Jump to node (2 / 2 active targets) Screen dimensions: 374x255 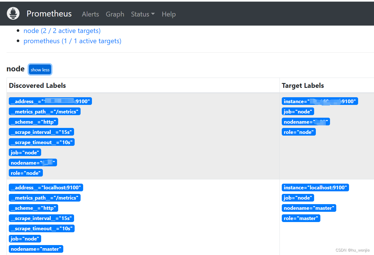tap(62, 31)
